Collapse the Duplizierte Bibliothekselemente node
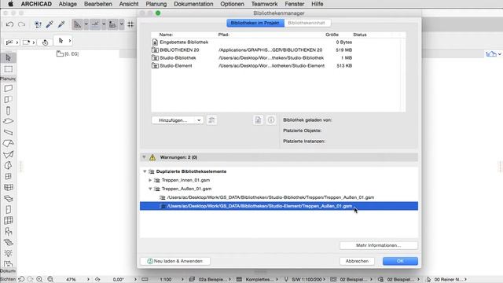The image size is (503, 283). click(145, 171)
